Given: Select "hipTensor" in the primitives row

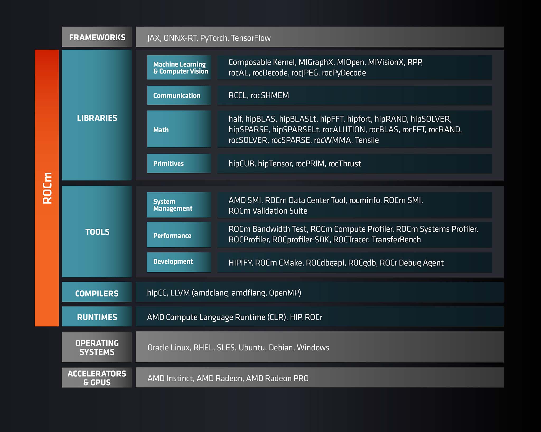Looking at the screenshot, I should click(x=275, y=164).
